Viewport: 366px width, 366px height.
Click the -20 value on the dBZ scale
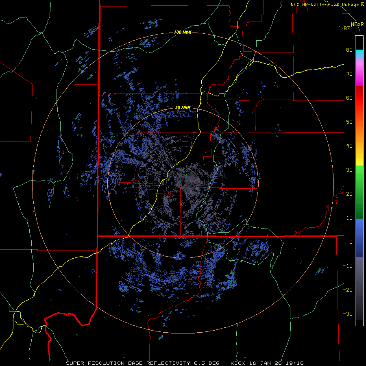pos(348,290)
